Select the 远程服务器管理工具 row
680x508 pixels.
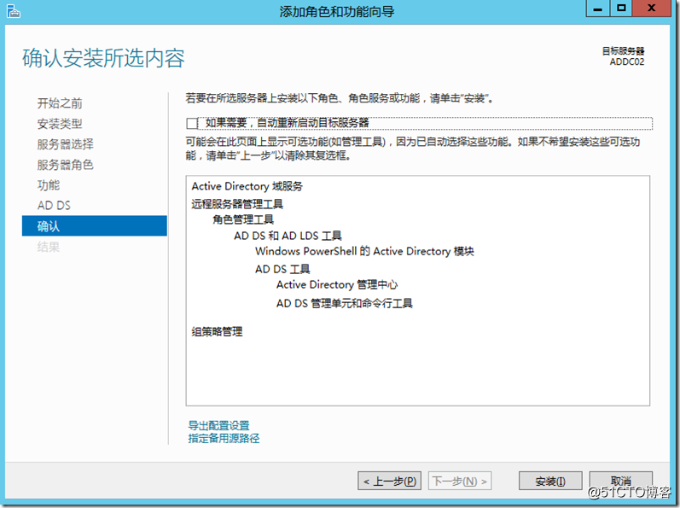tap(237, 204)
